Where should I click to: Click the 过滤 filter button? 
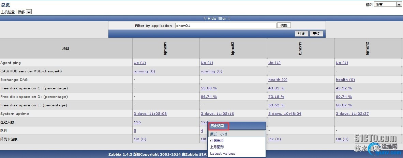tap(302, 34)
